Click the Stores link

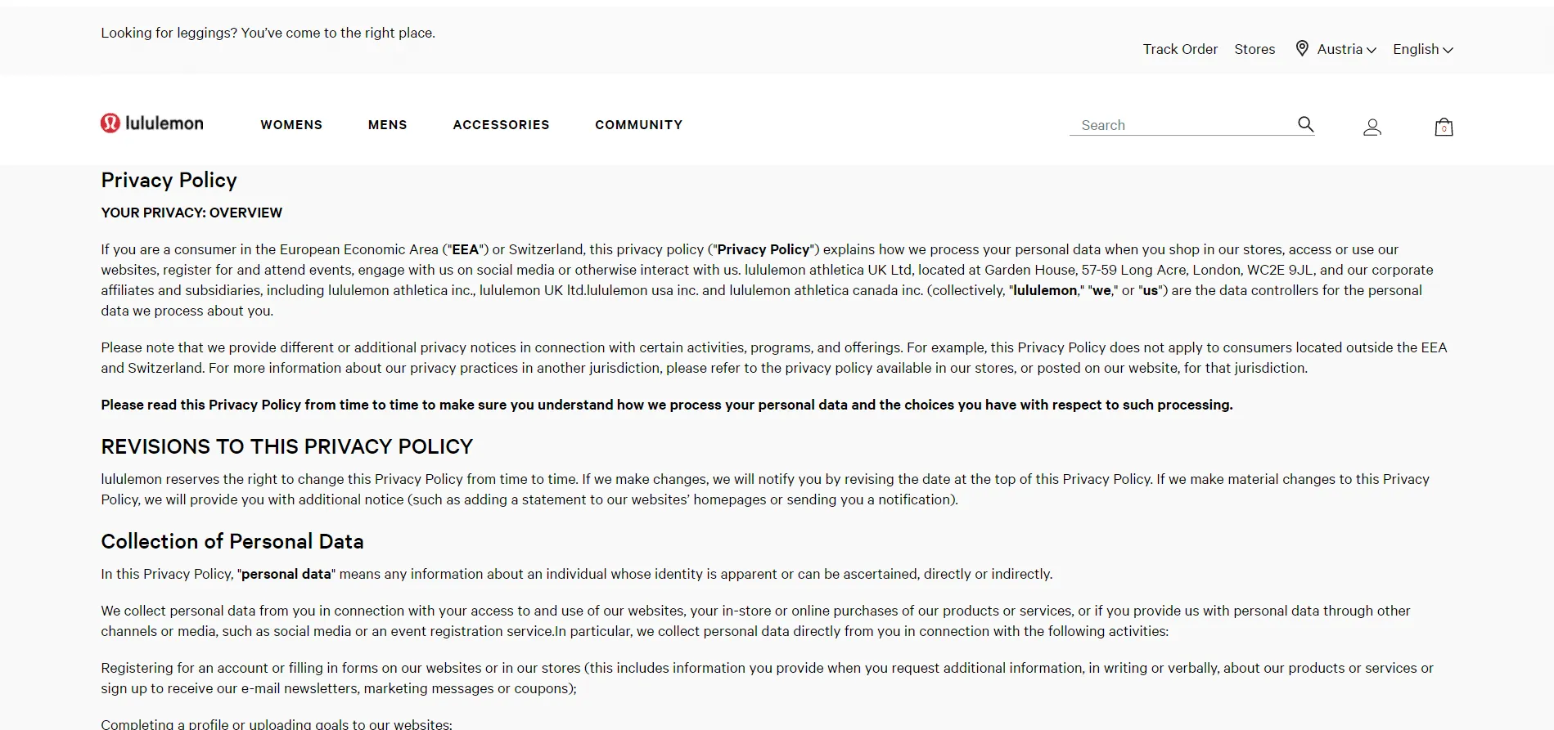click(1254, 49)
